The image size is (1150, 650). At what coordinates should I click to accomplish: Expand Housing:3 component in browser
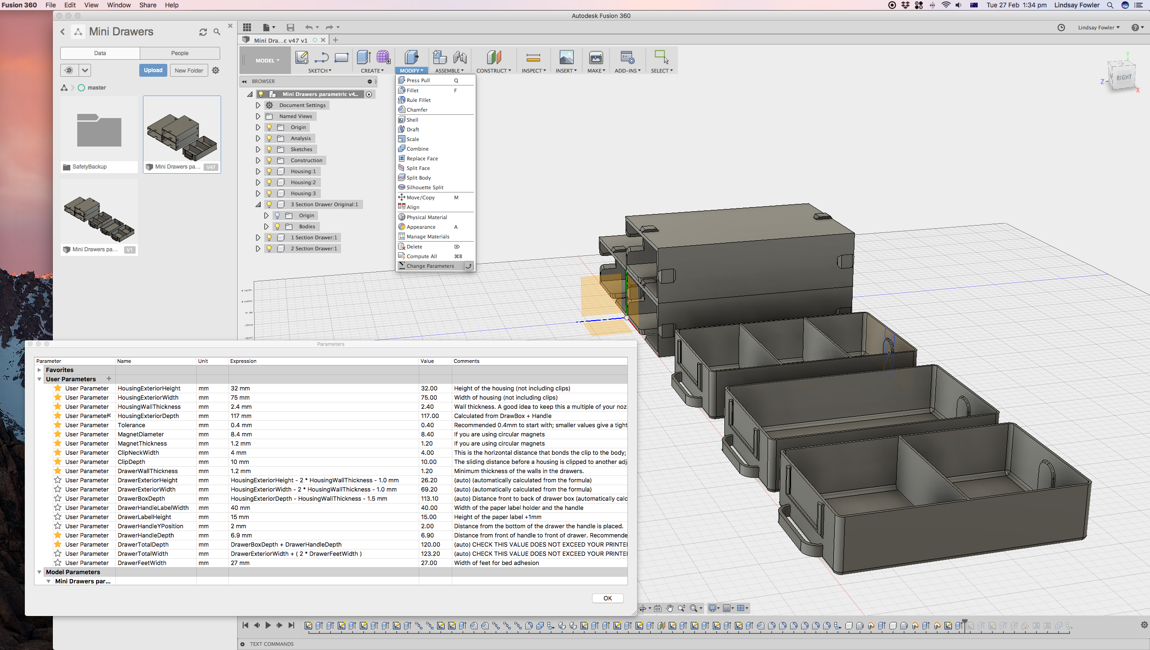258,193
